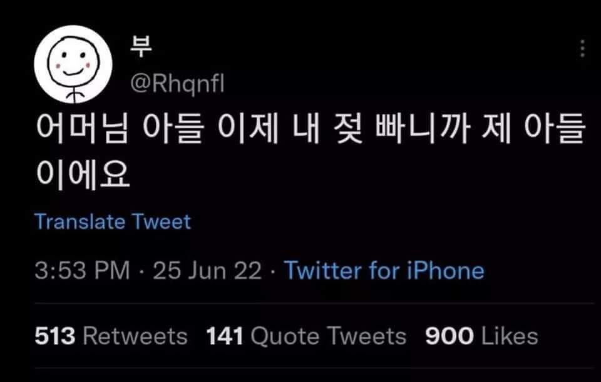Click the smiley face profile avatar
The image size is (601, 382).
point(73,64)
